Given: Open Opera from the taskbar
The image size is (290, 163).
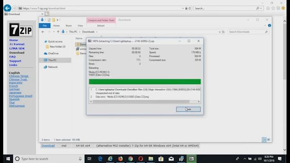Looking at the screenshot, I should [140, 159].
